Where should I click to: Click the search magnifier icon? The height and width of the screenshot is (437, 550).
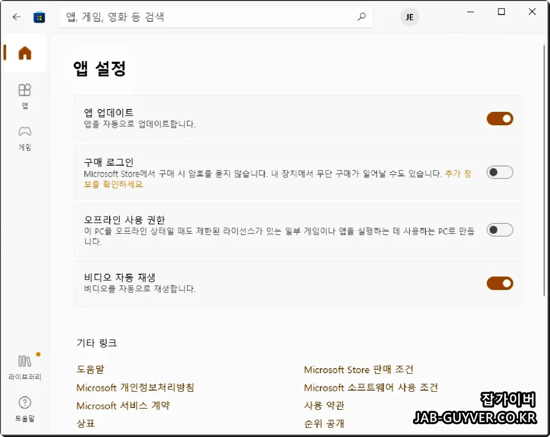(361, 17)
